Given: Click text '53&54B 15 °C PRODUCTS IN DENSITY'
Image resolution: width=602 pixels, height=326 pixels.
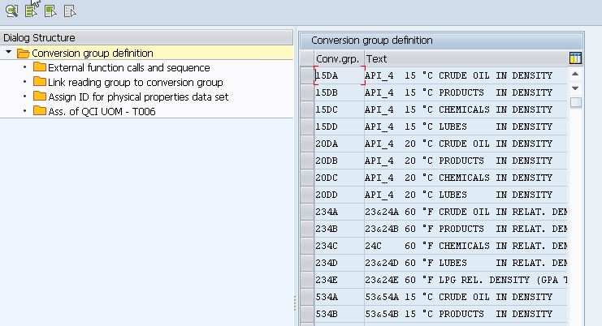Looking at the screenshot, I should 458,314.
